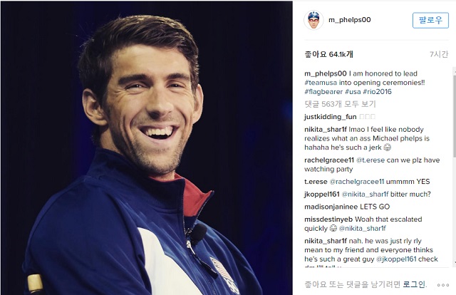Open jkoppel161 commenter profile
Viewport: 456px width, 295px height.
pos(321,195)
